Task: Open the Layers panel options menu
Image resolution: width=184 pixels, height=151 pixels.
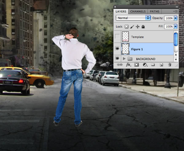Action: [x=175, y=12]
